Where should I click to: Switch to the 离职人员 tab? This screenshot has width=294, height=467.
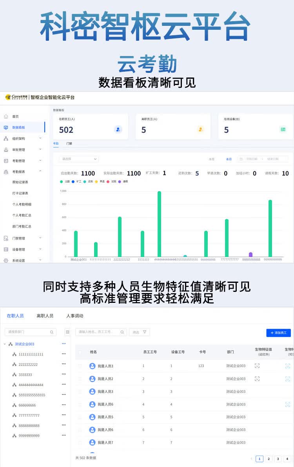click(45, 316)
